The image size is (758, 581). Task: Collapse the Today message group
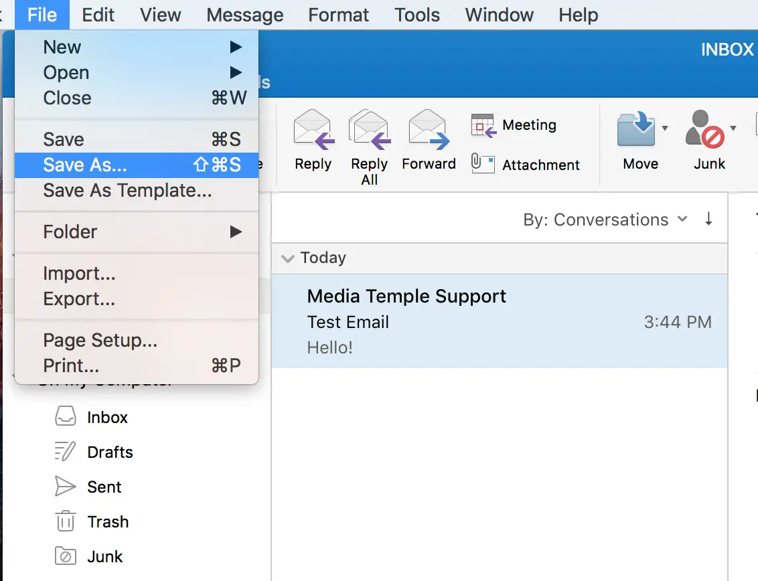288,258
